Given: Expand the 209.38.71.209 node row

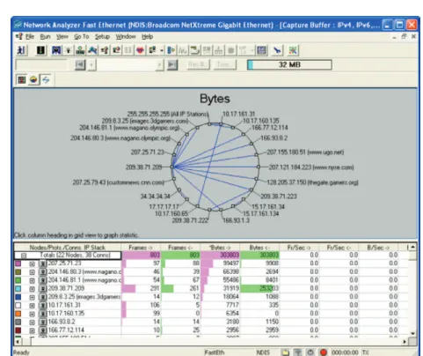Looking at the screenshot, I should pyautogui.click(x=32, y=289).
